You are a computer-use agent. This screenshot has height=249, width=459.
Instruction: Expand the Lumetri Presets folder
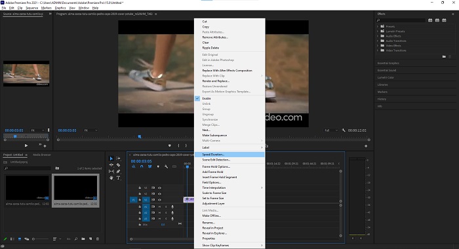[378, 31]
